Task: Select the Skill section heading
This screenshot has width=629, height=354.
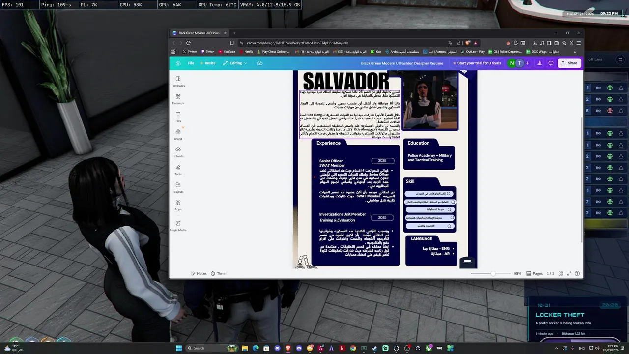Action: pyautogui.click(x=410, y=181)
